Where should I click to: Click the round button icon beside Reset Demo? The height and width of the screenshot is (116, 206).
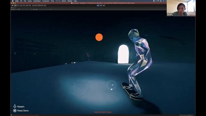pos(15,111)
